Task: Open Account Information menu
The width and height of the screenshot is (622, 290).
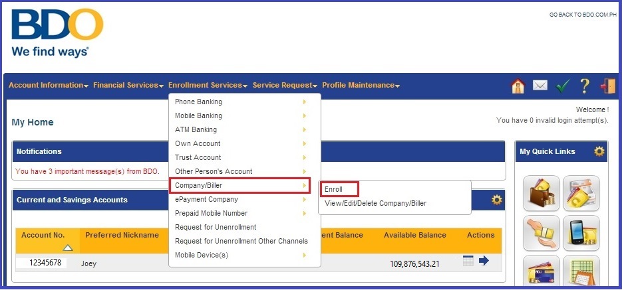Action: 49,85
